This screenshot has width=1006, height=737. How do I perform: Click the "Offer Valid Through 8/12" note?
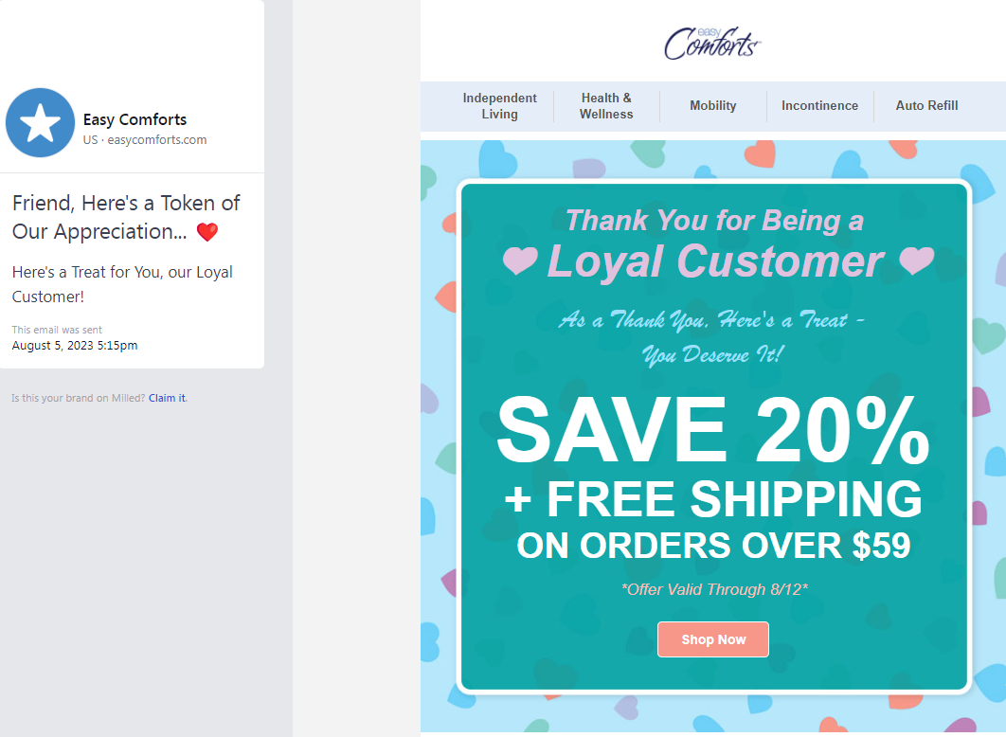(713, 589)
